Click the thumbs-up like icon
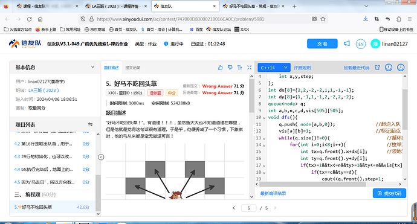The image size is (417, 224). coord(220,68)
